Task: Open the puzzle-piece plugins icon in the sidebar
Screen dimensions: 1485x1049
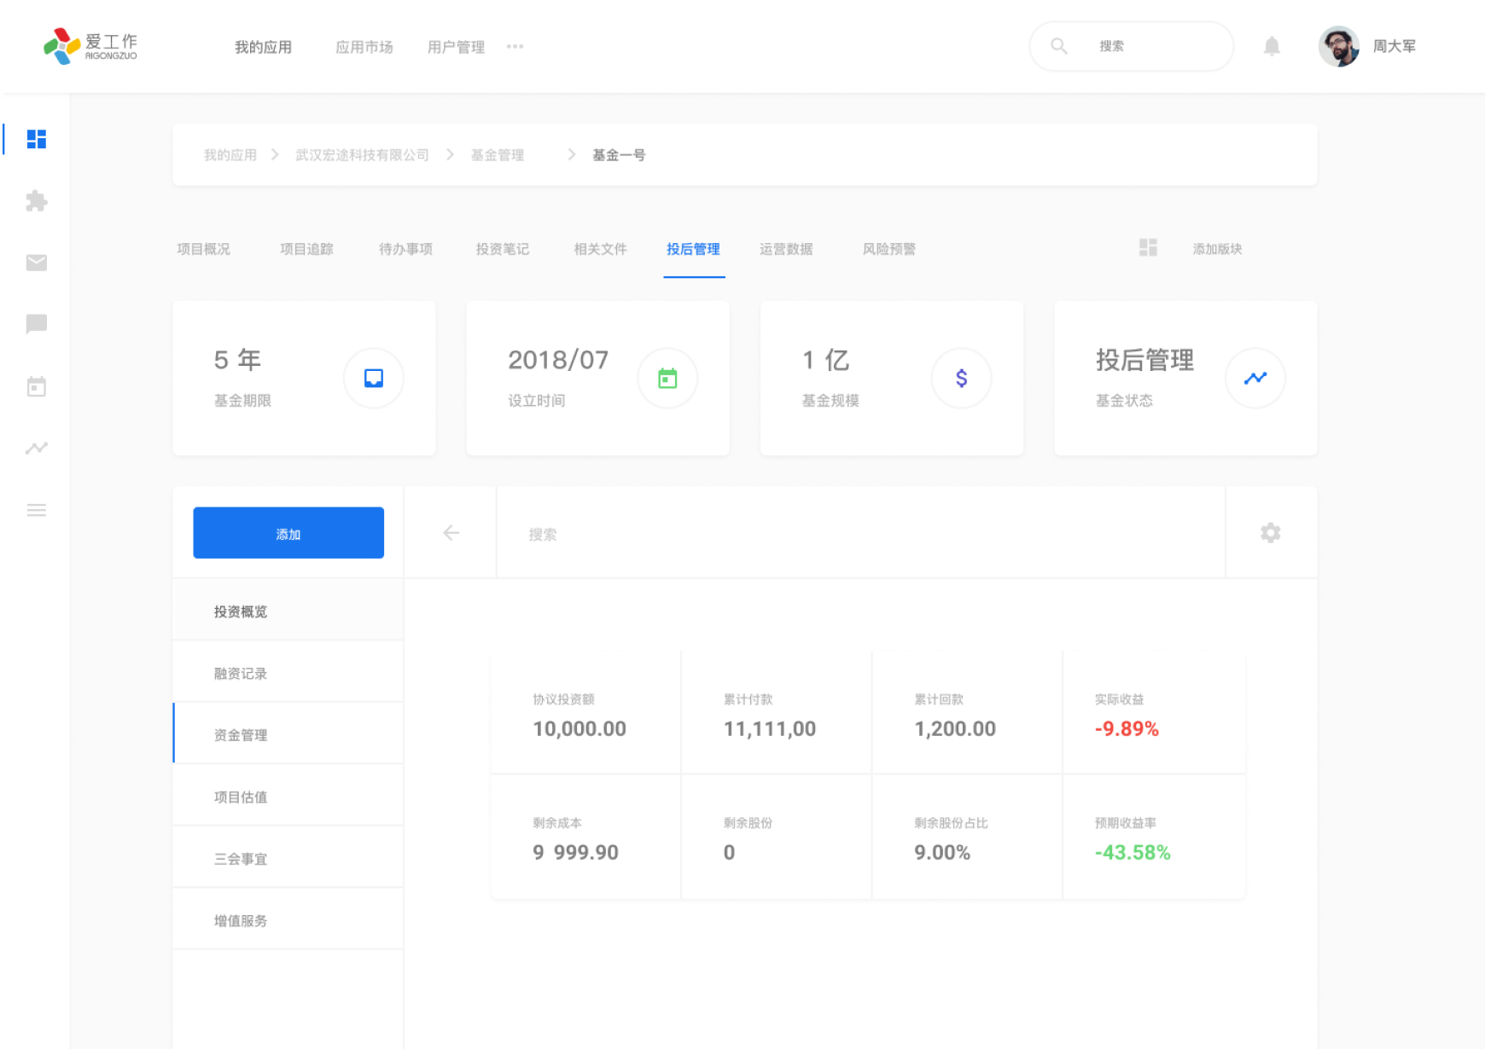Action: click(x=37, y=201)
